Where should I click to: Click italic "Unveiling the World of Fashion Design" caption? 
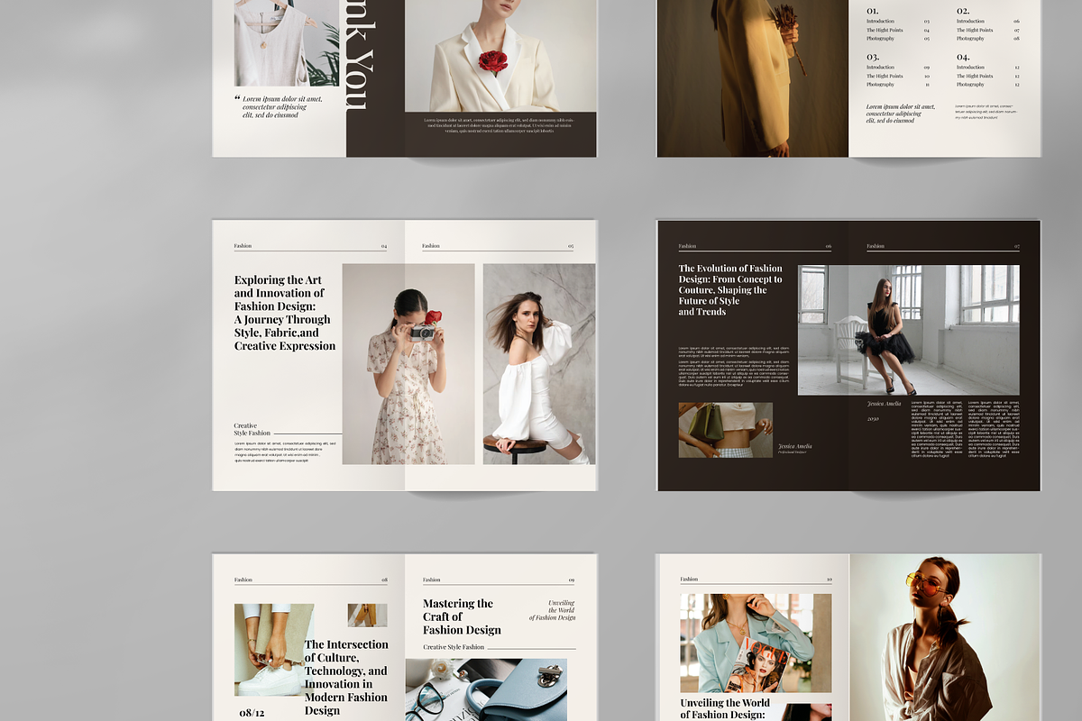(x=552, y=610)
